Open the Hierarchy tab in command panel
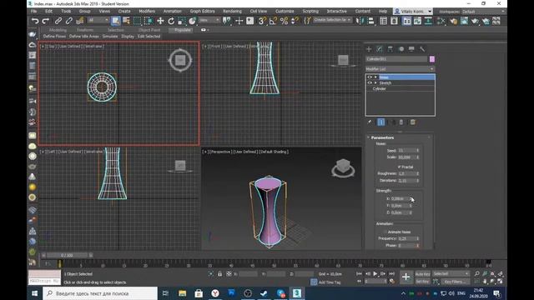The width and height of the screenshot is (534, 300). (x=390, y=49)
